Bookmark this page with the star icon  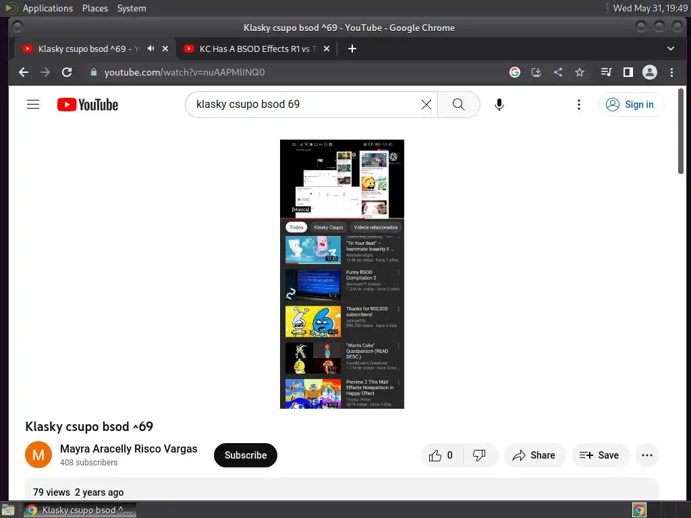click(x=580, y=72)
